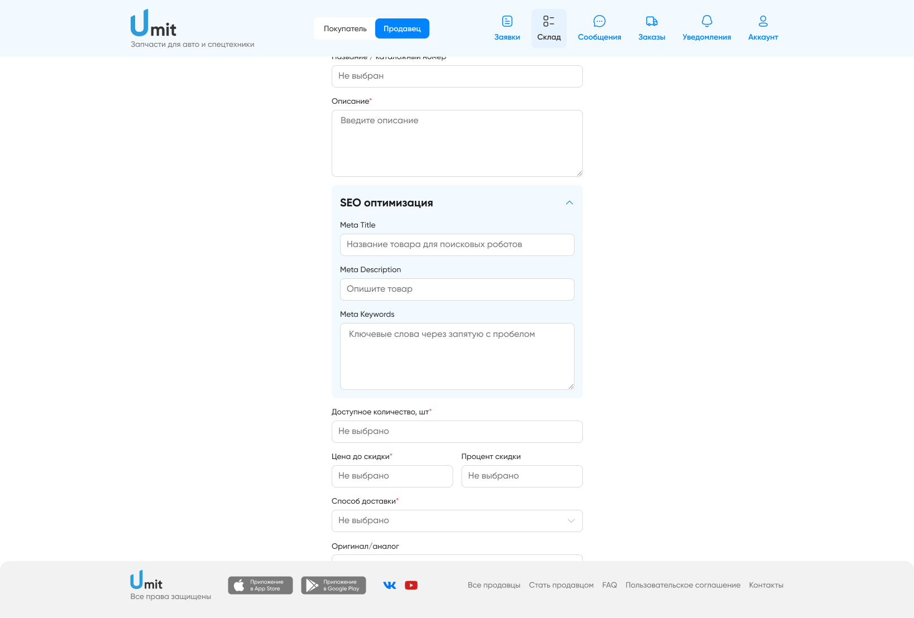Click the App Store download badge
The height and width of the screenshot is (618, 914).
[x=260, y=585]
